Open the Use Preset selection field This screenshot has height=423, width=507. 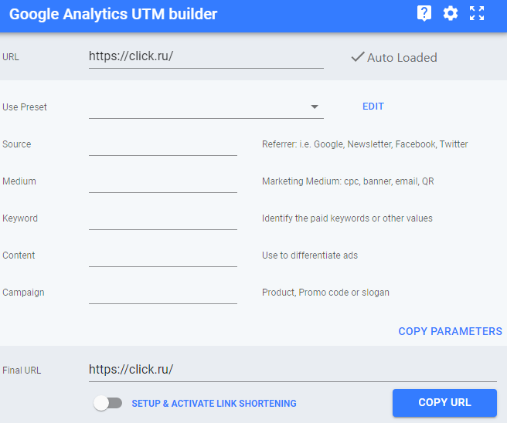tap(197, 107)
